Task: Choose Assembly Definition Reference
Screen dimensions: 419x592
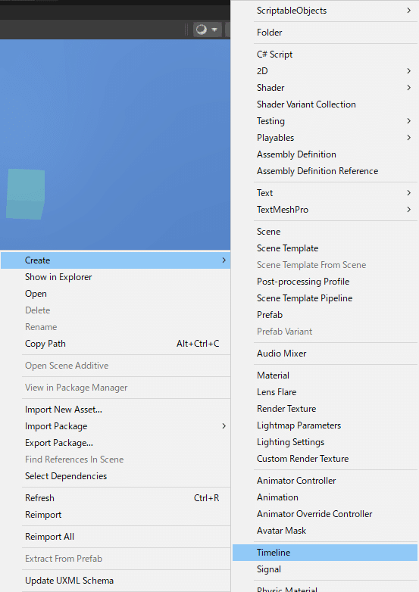Action: coord(317,170)
